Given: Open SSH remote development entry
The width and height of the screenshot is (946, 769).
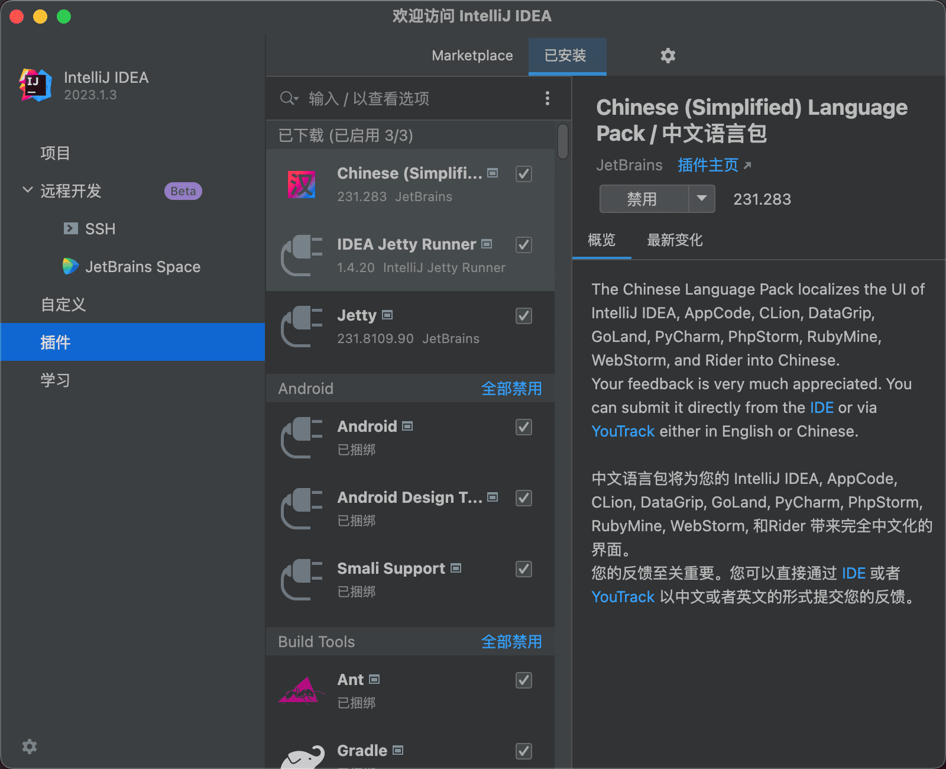Looking at the screenshot, I should (x=100, y=229).
